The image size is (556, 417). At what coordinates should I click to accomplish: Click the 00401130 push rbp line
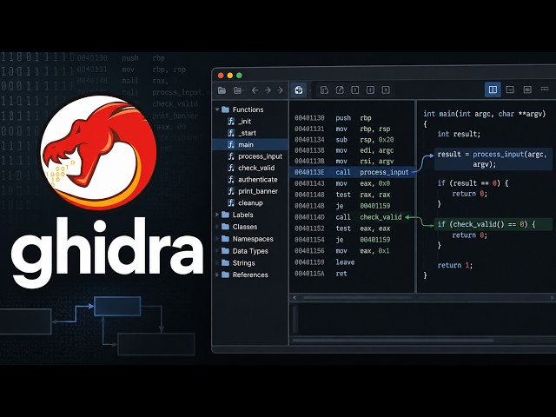[x=333, y=118]
